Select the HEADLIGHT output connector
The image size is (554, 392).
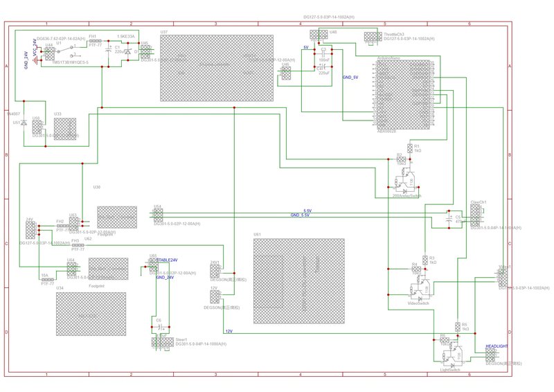click(490, 355)
